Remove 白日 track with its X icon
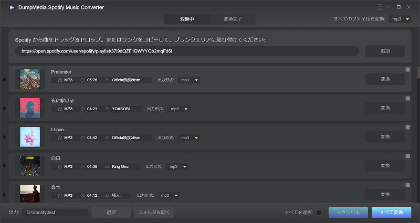Image resolution: width=420 pixels, height=223 pixels. [408, 156]
